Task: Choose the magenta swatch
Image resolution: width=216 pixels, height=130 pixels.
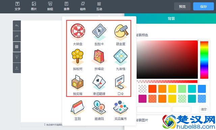Action: click(x=142, y=99)
